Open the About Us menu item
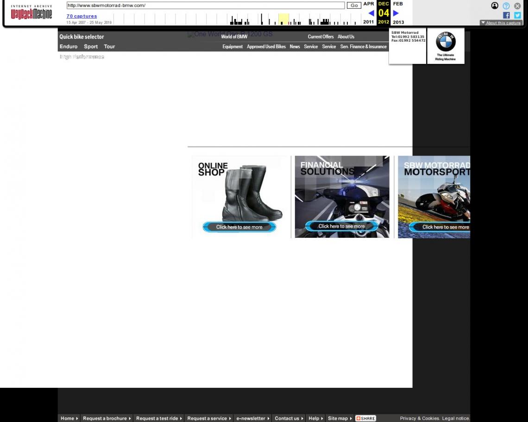The image size is (528, 422). 346,37
